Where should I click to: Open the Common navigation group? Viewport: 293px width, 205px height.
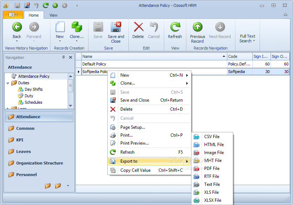[x=39, y=128]
